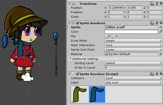Click the Order in Layer input field
This screenshot has height=105, width=163.
(133, 68)
